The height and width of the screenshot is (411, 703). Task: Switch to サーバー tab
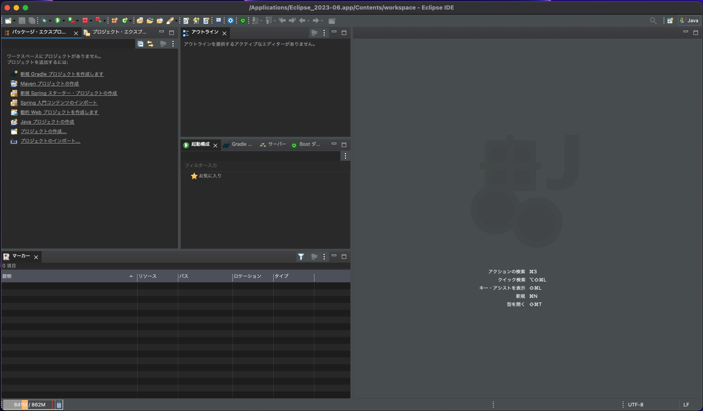[273, 144]
